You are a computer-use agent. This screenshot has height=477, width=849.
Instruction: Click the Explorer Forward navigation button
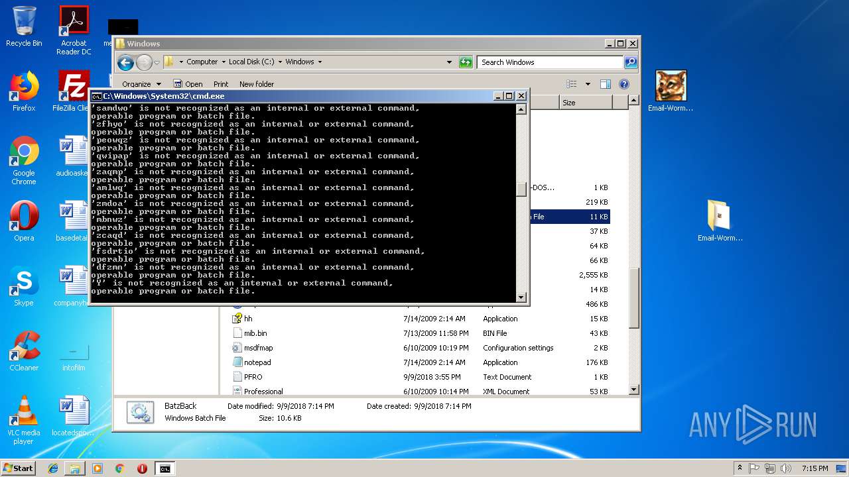143,62
